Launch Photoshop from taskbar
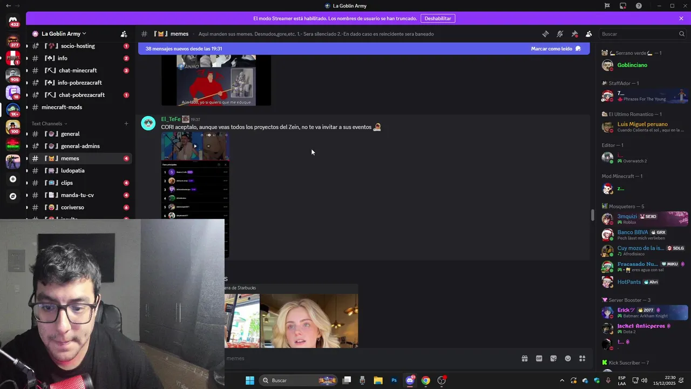691x389 pixels. [394, 380]
